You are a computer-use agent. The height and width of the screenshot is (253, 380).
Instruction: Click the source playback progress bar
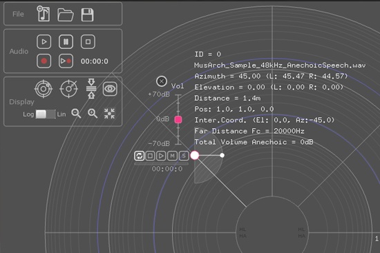[162, 164]
